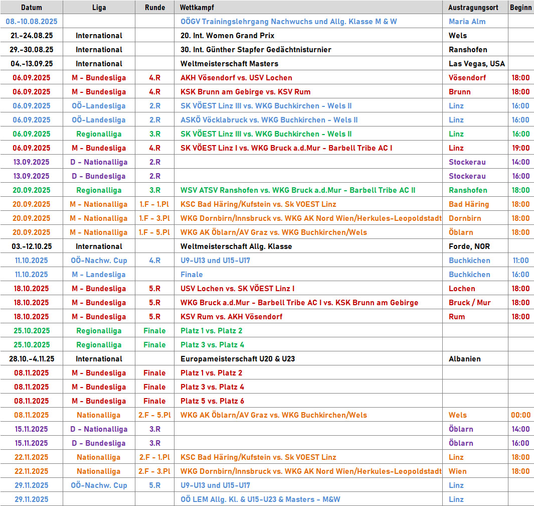This screenshot has width=534, height=506.
Task: Click the date 03.-12.10.25
Action: click(x=31, y=246)
